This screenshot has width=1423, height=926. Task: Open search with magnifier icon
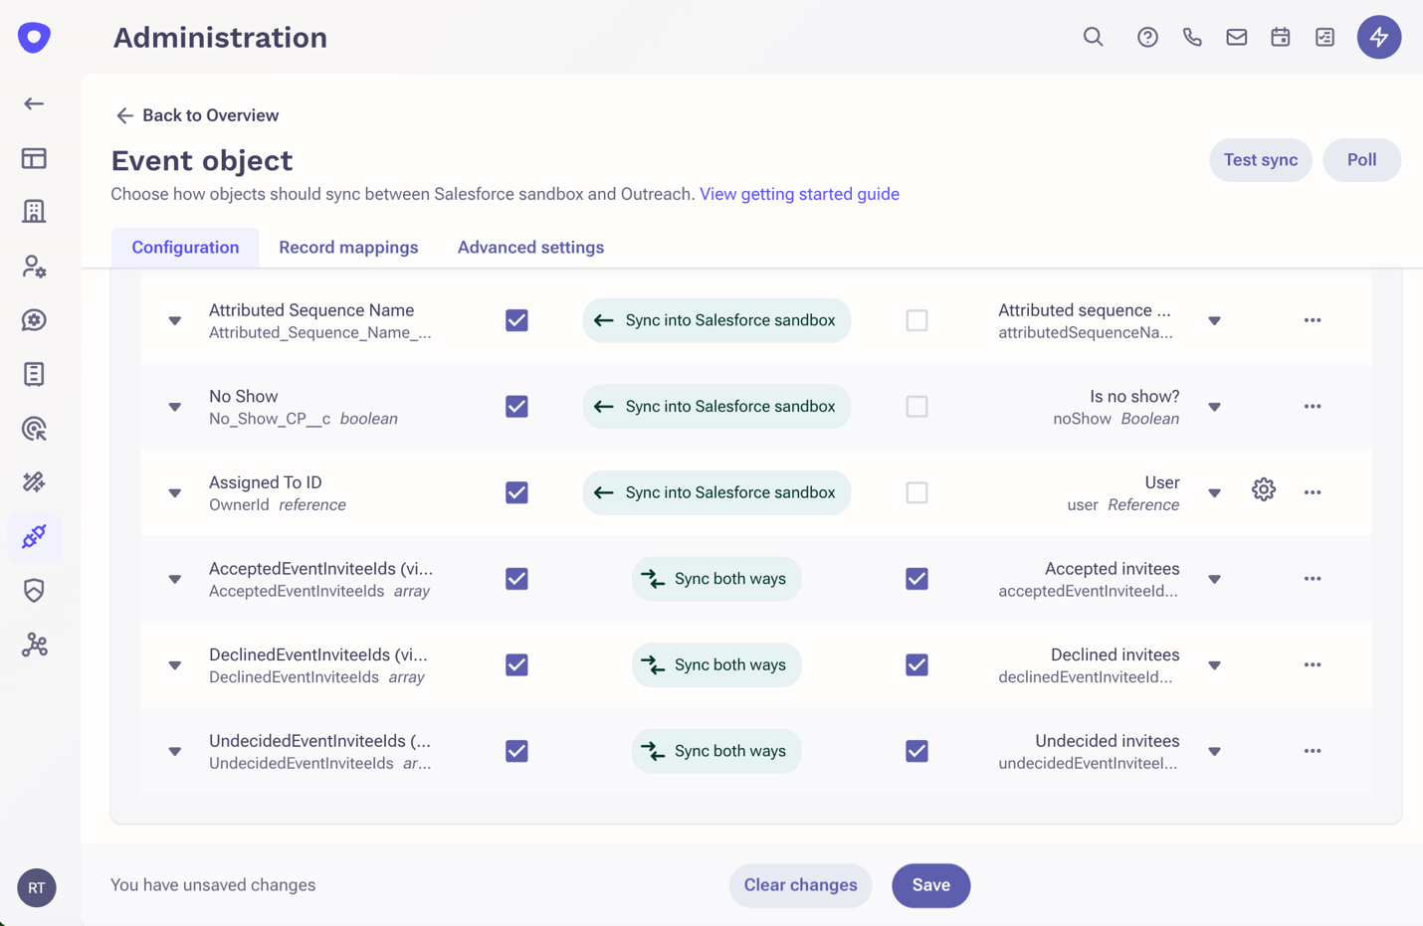[1093, 37]
